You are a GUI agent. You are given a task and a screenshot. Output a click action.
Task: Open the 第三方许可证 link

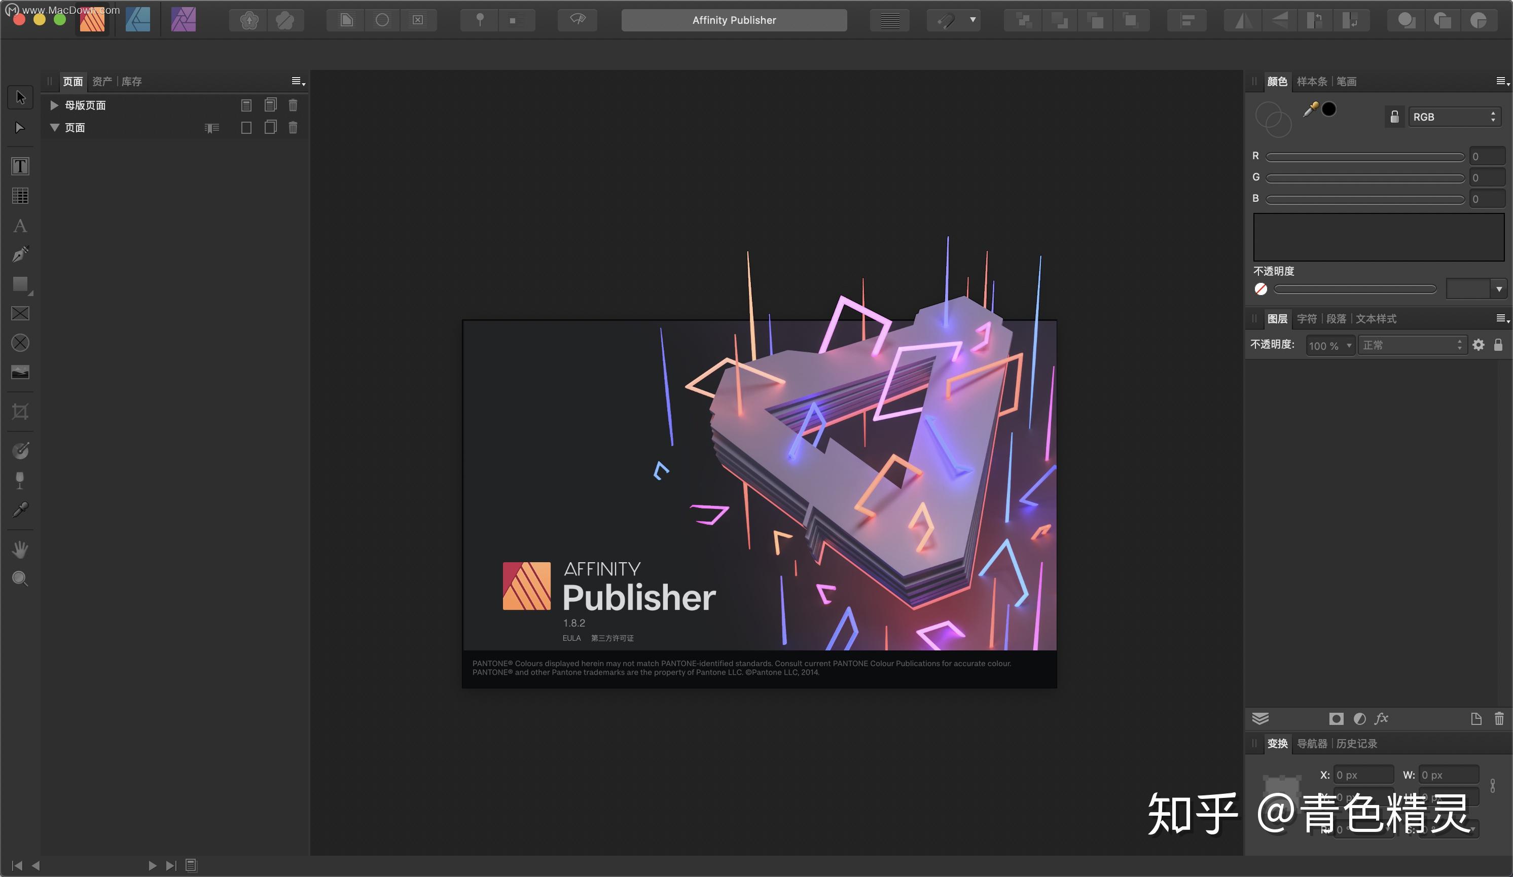(x=612, y=638)
